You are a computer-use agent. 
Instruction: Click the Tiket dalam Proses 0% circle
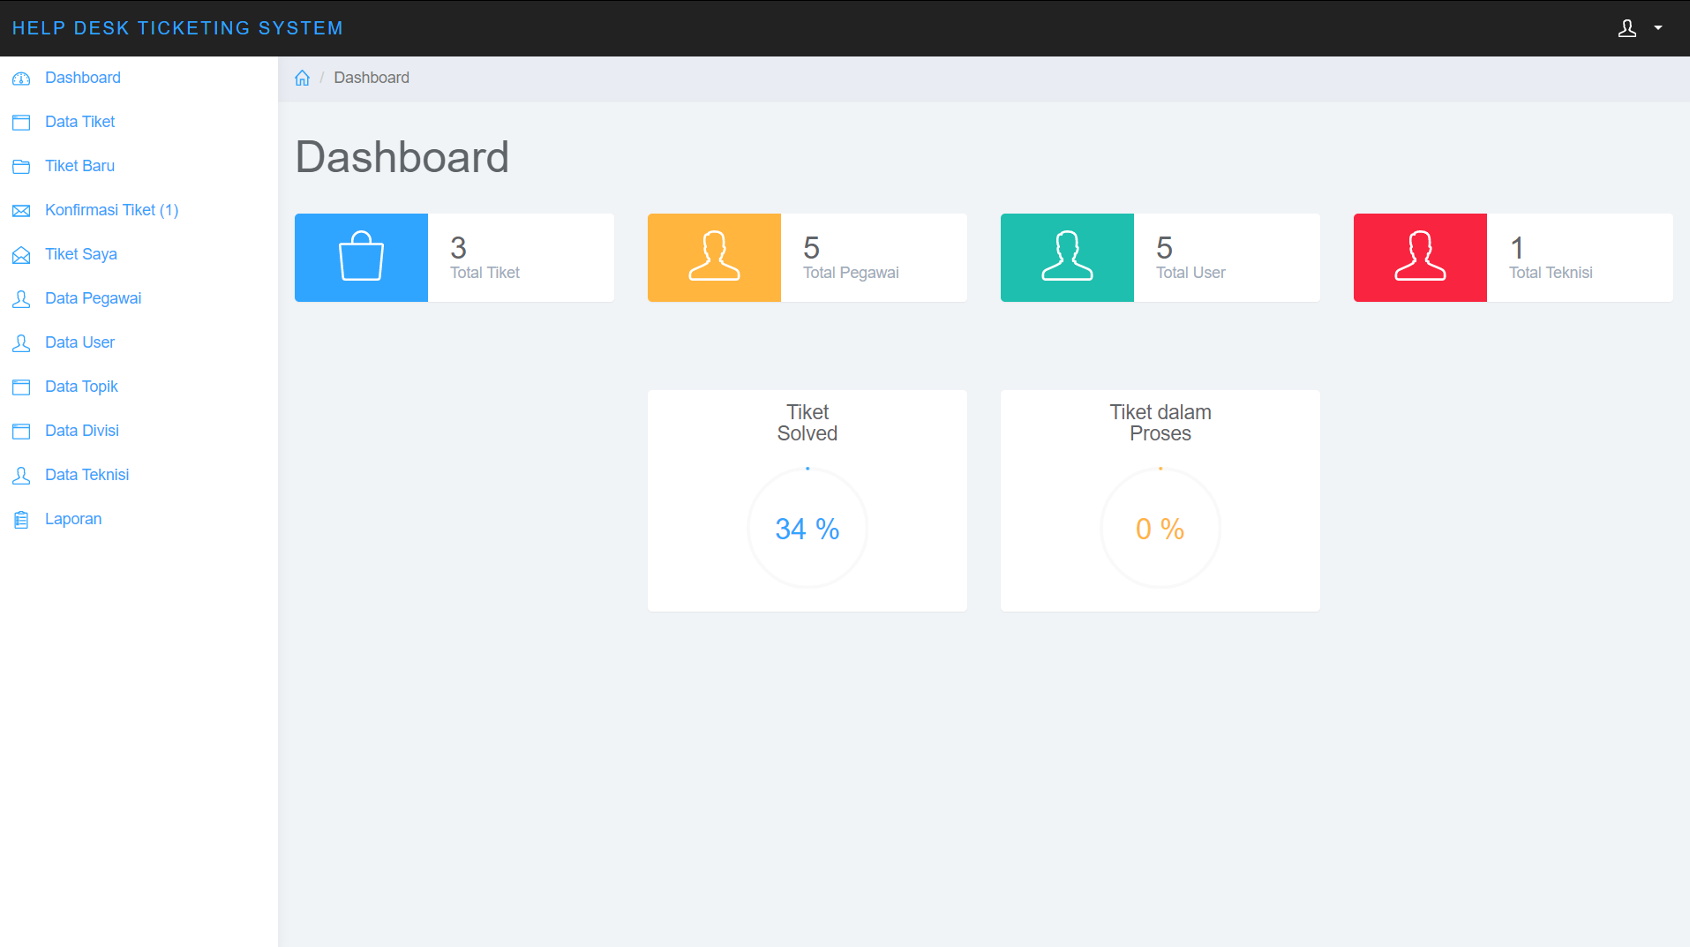click(1160, 528)
